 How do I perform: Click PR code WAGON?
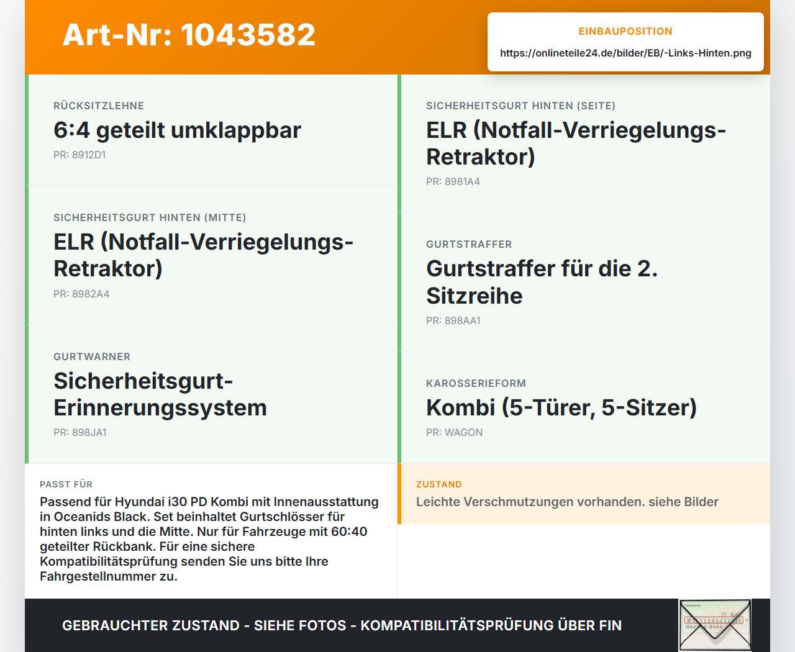pyautogui.click(x=454, y=433)
